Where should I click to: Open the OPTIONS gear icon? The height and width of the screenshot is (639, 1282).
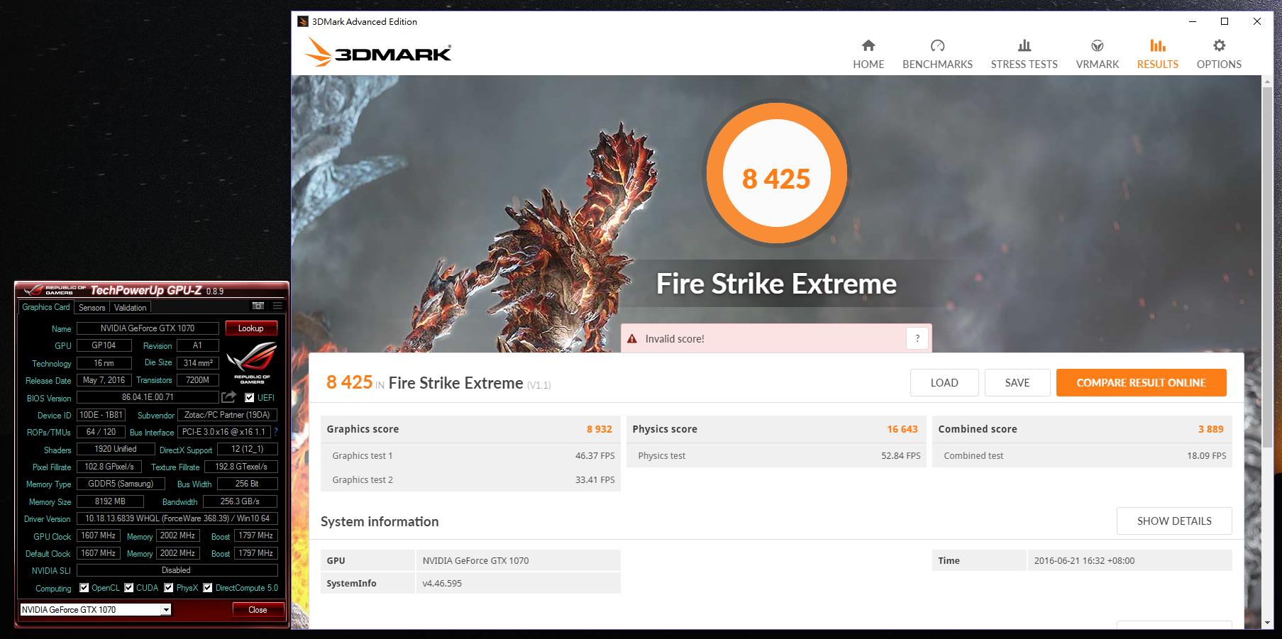pyautogui.click(x=1219, y=46)
